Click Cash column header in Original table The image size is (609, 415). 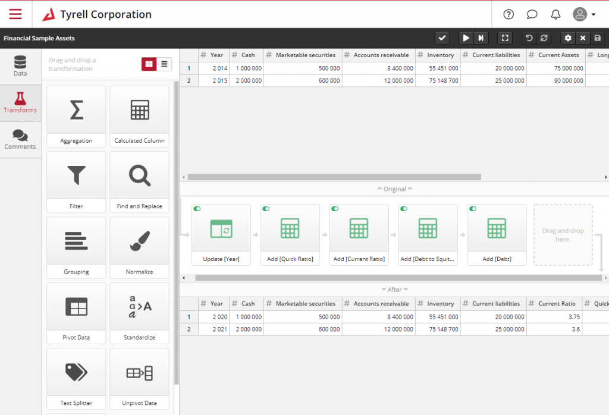point(246,55)
